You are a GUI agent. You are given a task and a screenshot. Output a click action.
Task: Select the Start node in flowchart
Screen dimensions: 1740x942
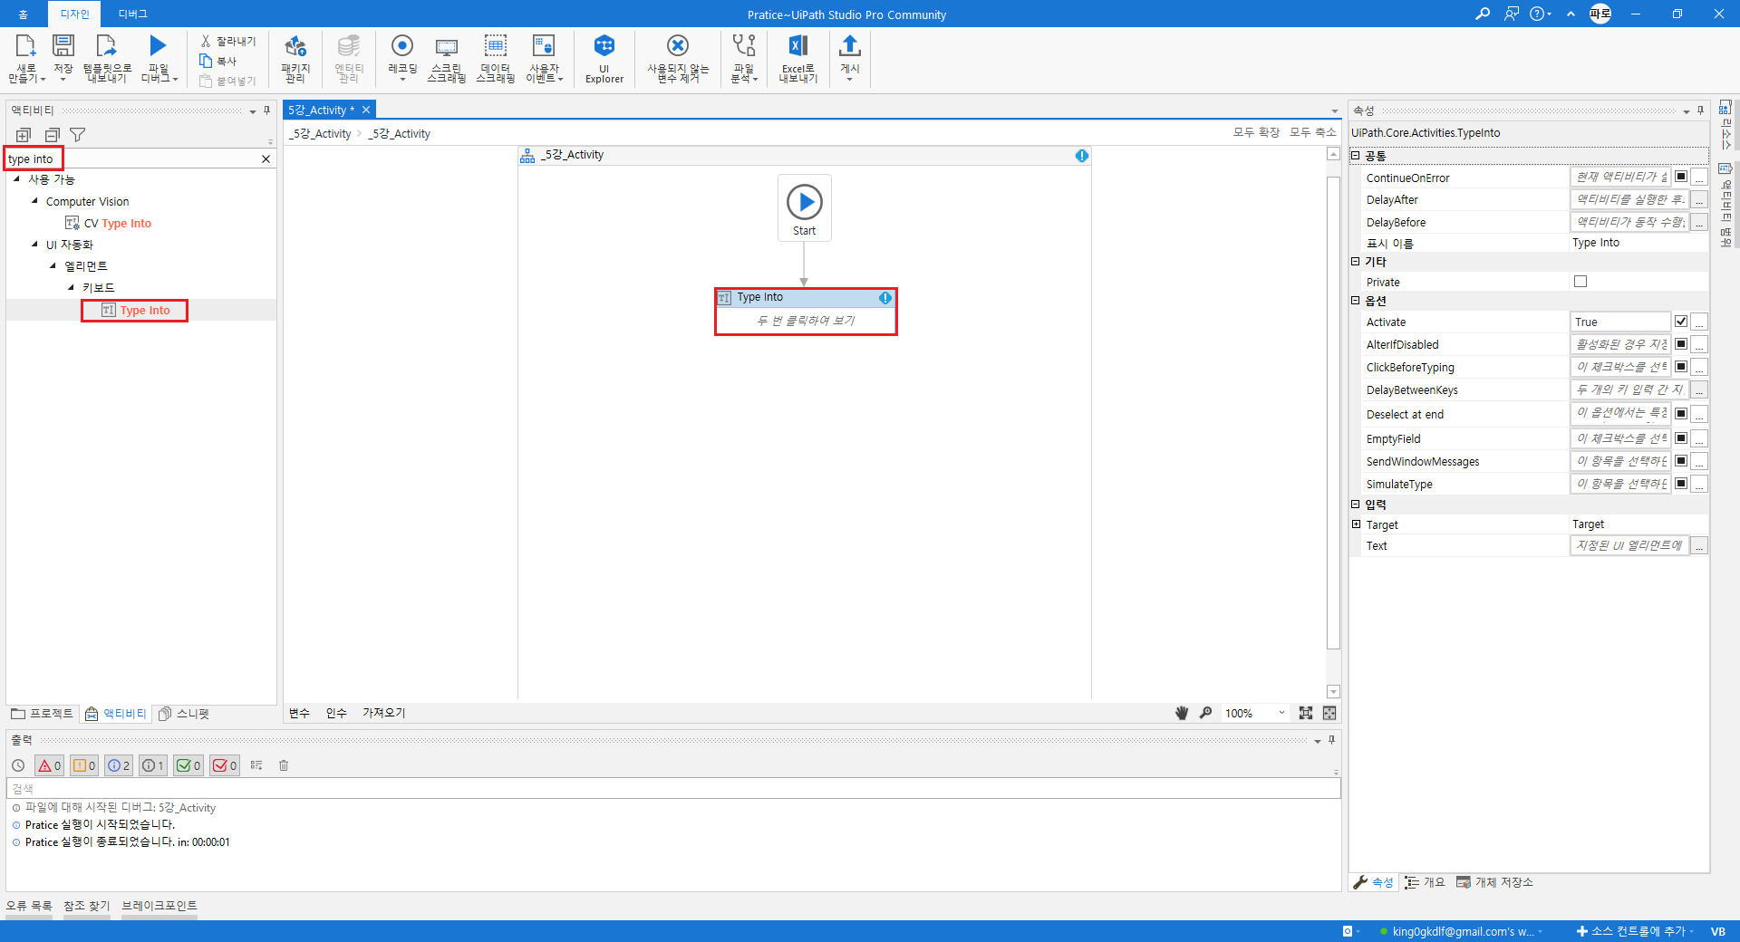(805, 207)
